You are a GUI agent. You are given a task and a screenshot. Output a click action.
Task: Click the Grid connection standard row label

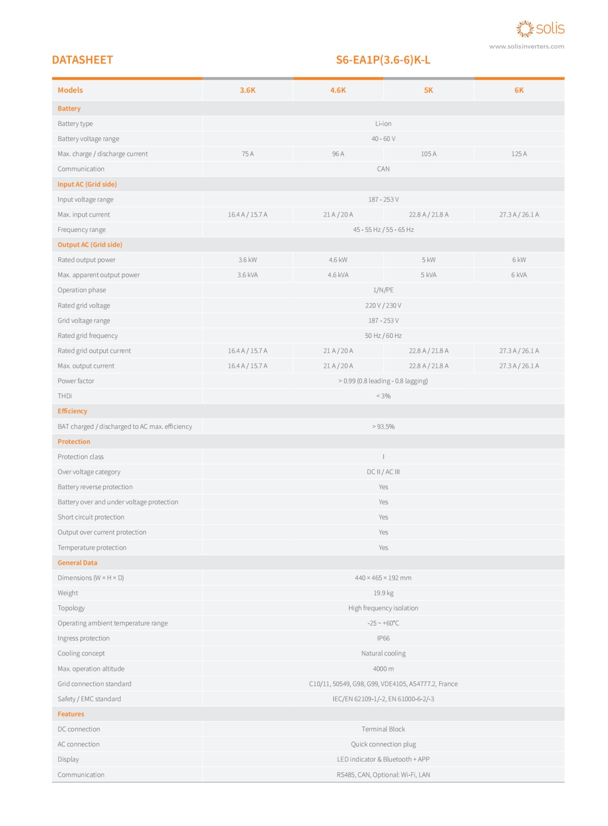(94, 684)
